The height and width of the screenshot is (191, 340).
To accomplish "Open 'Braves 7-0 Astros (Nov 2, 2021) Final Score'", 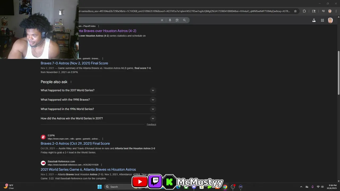I will tap(74, 63).
